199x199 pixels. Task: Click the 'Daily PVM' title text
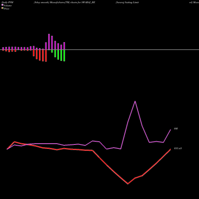coord(8,2)
